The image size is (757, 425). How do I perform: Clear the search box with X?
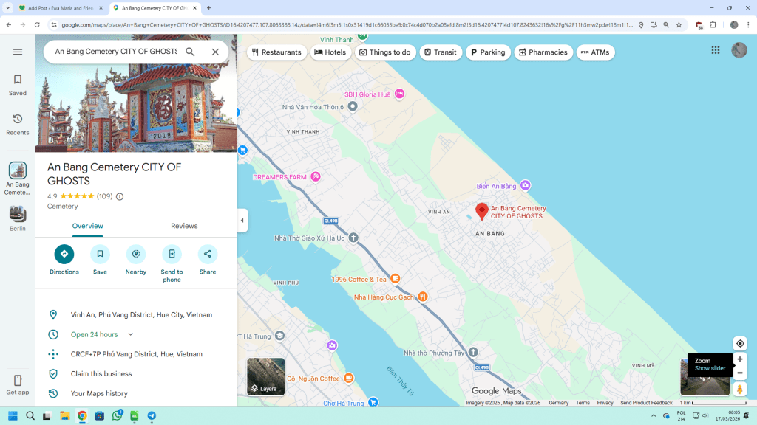(x=215, y=52)
